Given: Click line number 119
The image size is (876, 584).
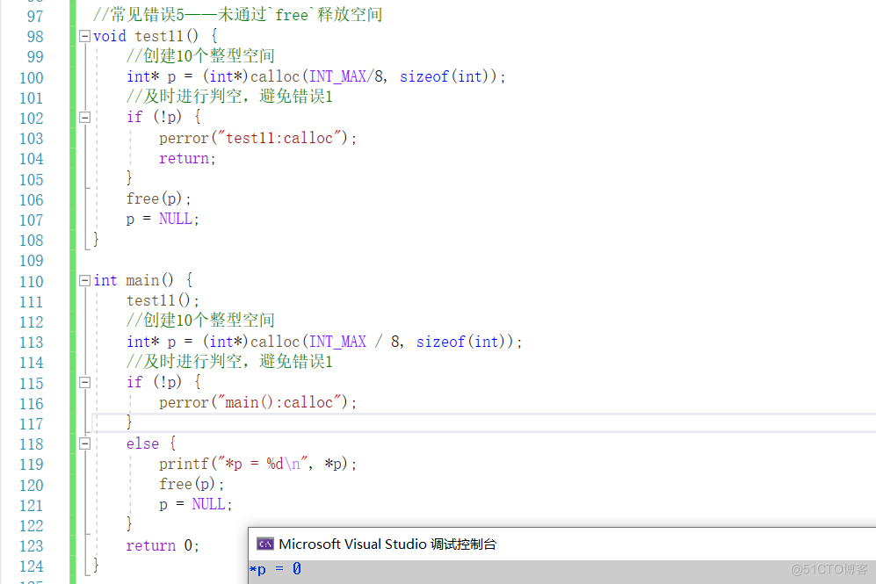Looking at the screenshot, I should (x=32, y=465).
